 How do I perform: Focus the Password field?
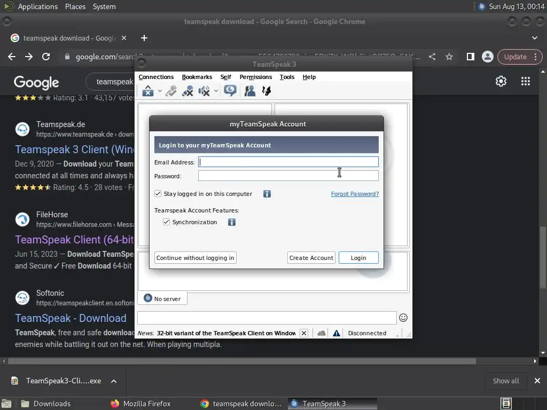288,176
